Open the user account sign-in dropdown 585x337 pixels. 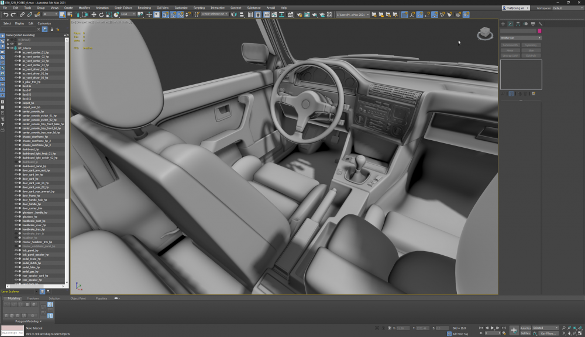[x=515, y=8]
